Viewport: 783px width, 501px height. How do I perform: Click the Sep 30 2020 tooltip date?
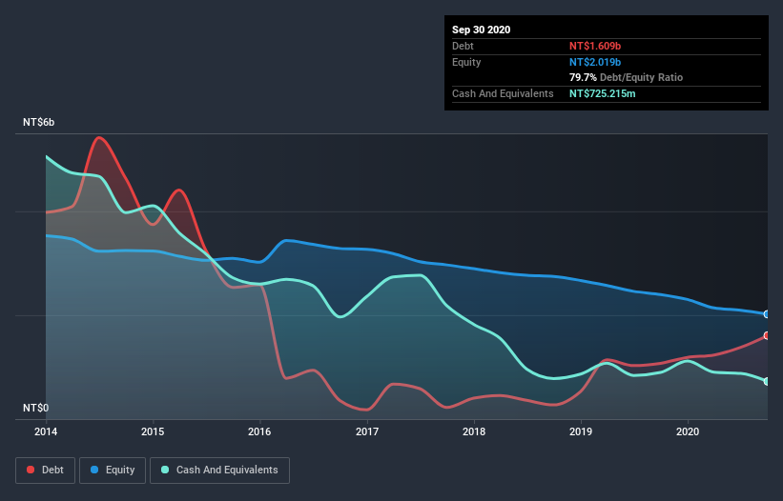[481, 30]
